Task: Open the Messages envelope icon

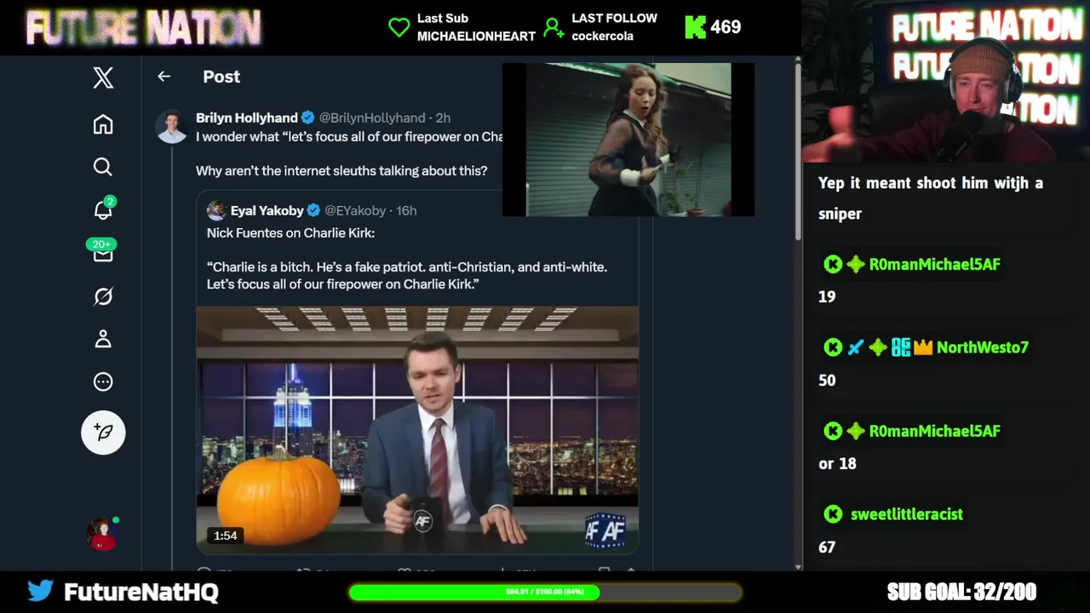Action: coord(103,253)
